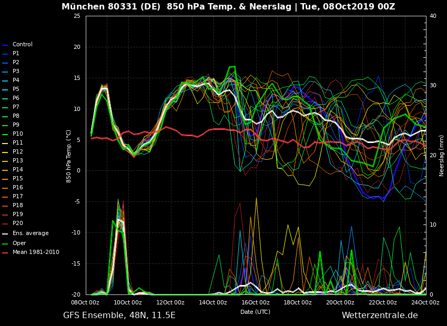Screen dimensions: 447x326
Task: Click the P20 legend label
Action: 17,223
